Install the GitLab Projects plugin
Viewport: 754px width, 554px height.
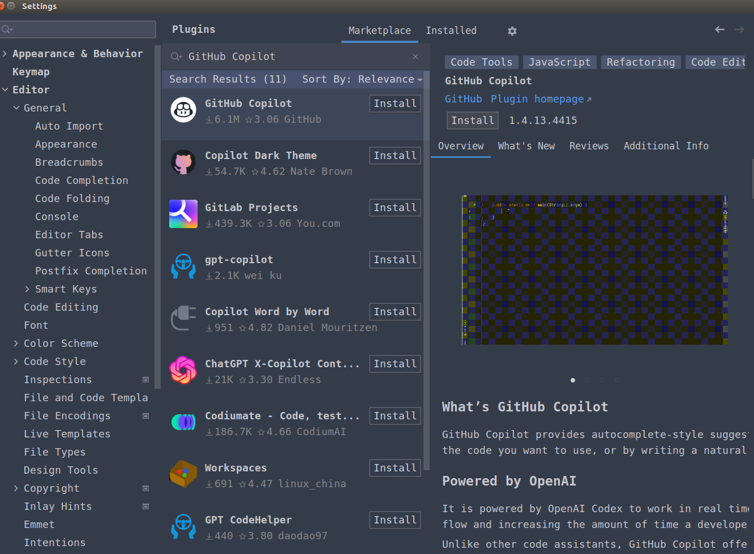(395, 208)
